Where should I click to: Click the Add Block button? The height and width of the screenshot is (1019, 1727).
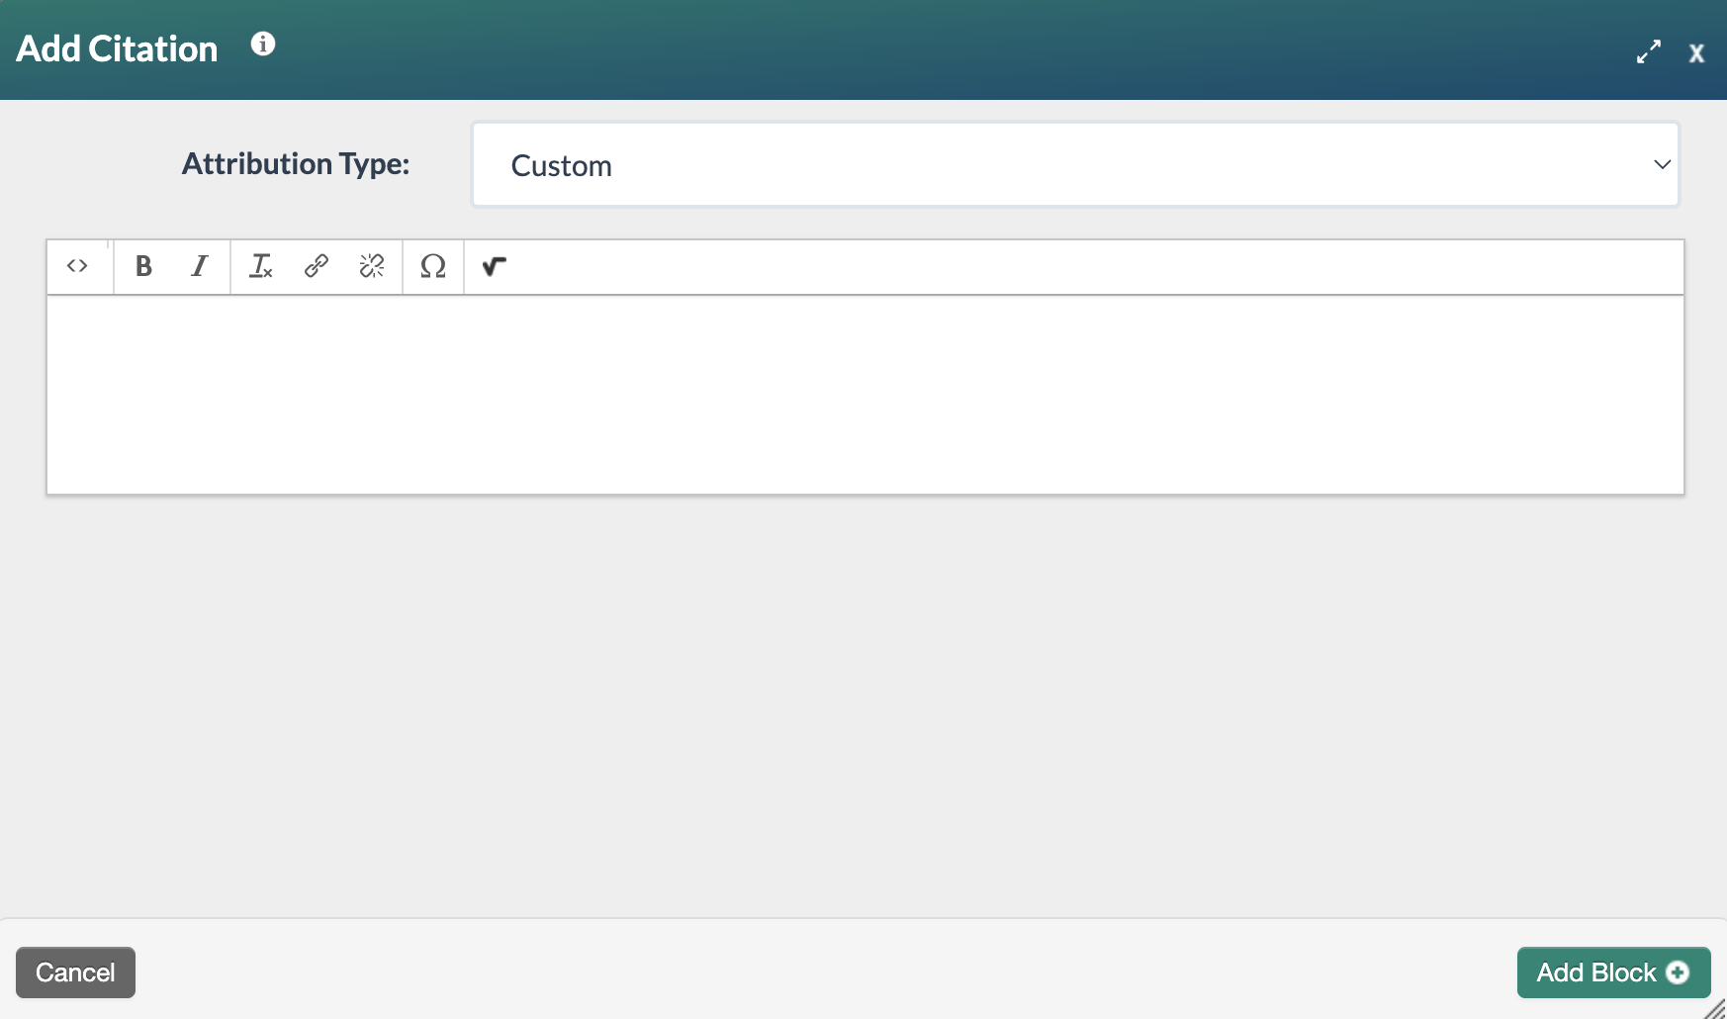coord(1613,973)
